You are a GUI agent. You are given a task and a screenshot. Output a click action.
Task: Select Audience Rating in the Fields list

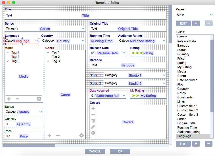coord(193,132)
